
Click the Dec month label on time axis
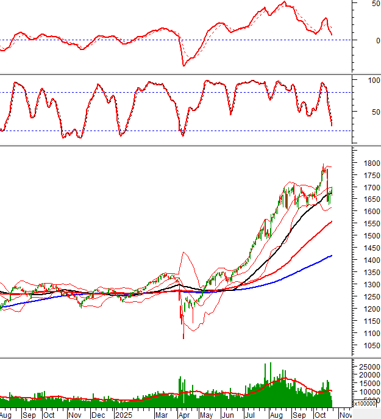(98, 414)
